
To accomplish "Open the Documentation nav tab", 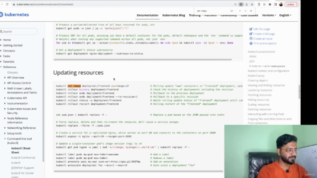I will 148,15.
